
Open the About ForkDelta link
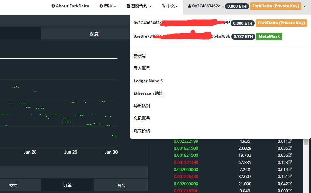pyautogui.click(x=70, y=6)
